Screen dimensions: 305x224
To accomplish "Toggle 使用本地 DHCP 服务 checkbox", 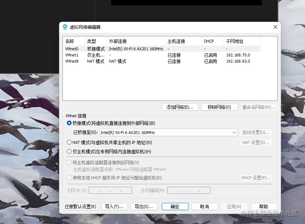I will [x=69, y=178].
